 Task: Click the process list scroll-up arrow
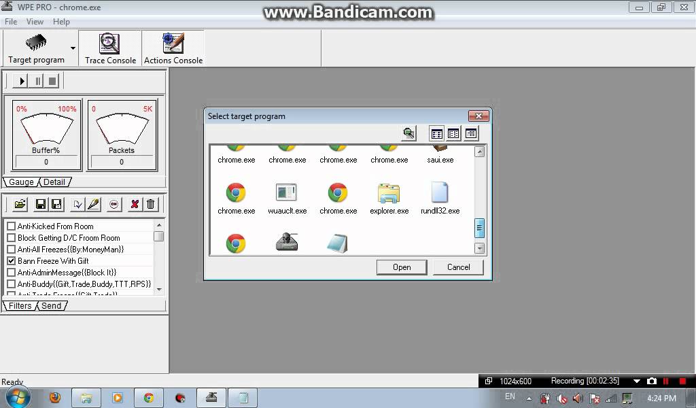pos(479,152)
